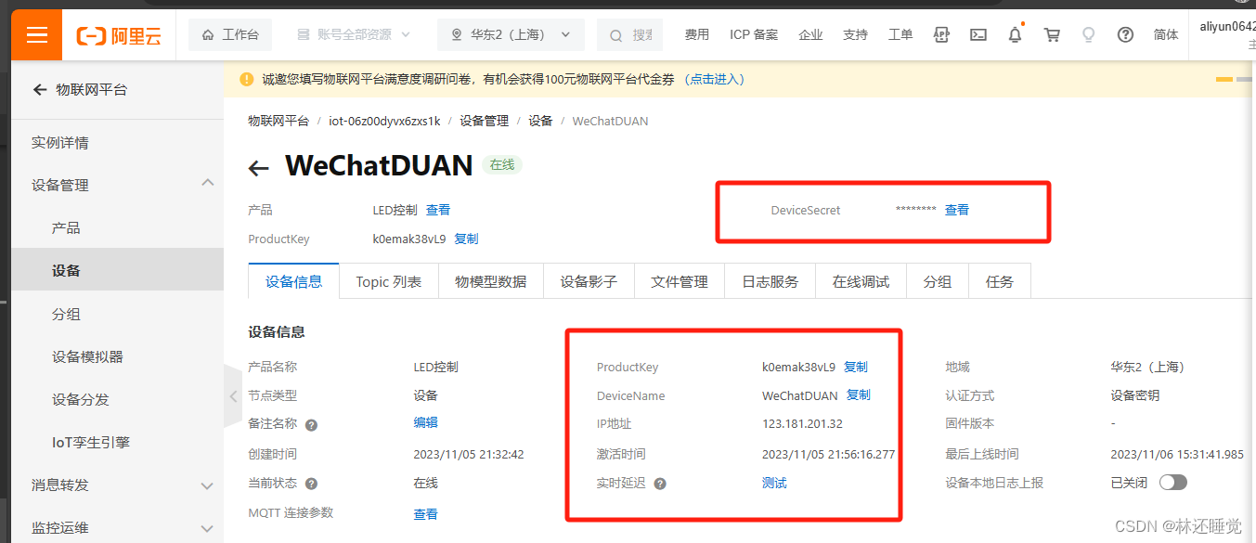Switch language via 简体
Image resolution: width=1256 pixels, height=543 pixels.
tap(1166, 35)
